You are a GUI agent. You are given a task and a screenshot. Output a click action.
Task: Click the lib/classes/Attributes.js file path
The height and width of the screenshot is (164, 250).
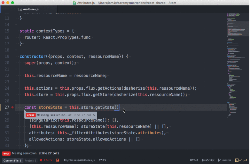click(79, 160)
